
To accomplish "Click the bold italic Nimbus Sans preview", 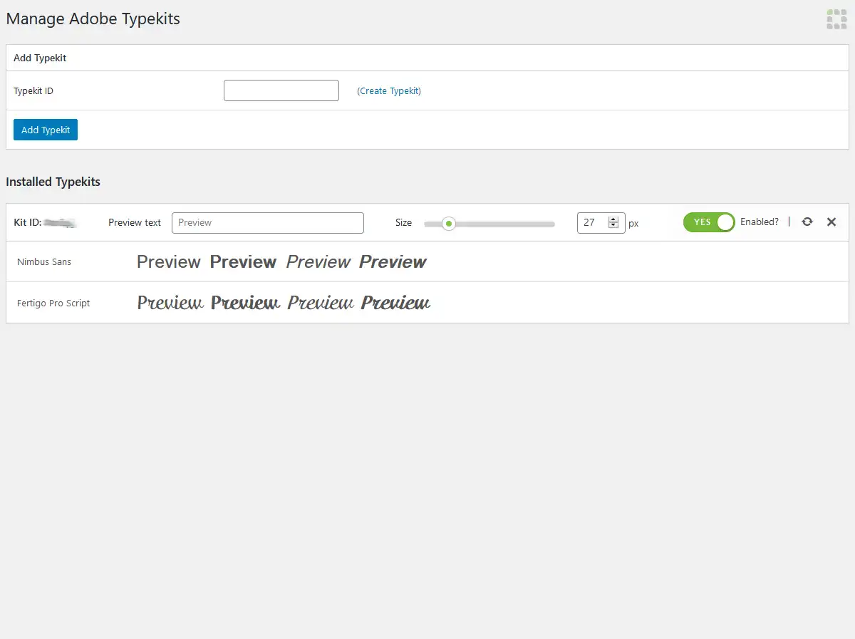I will tap(393, 262).
